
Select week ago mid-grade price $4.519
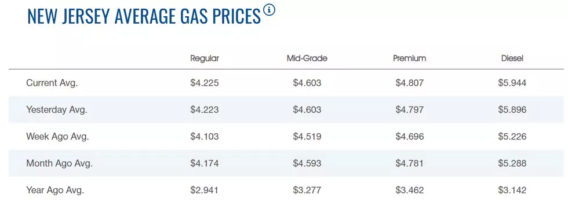click(x=307, y=137)
